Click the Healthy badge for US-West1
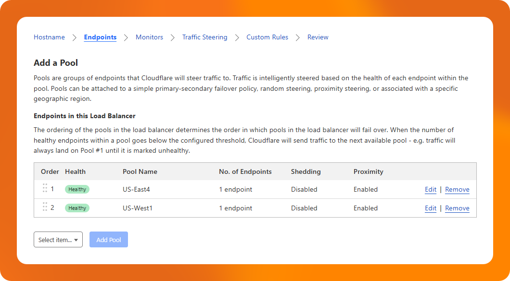The width and height of the screenshot is (510, 281). click(x=77, y=208)
